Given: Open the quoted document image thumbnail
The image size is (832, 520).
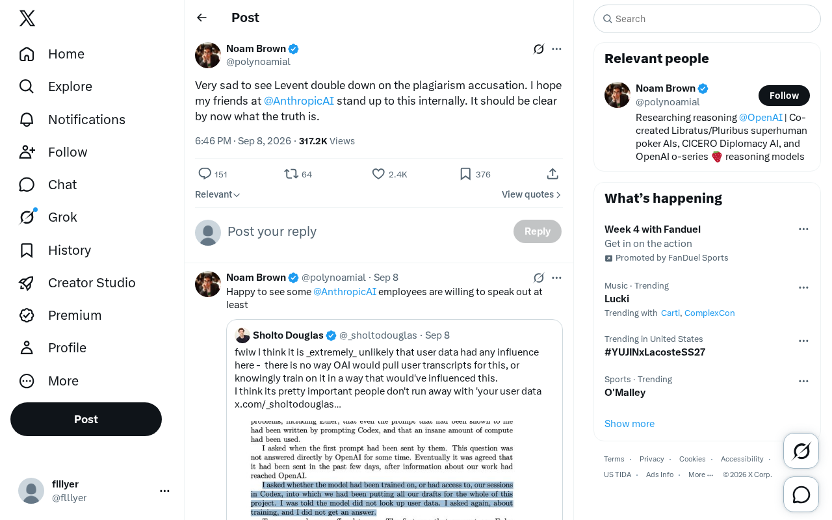Looking at the screenshot, I should pyautogui.click(x=382, y=469).
